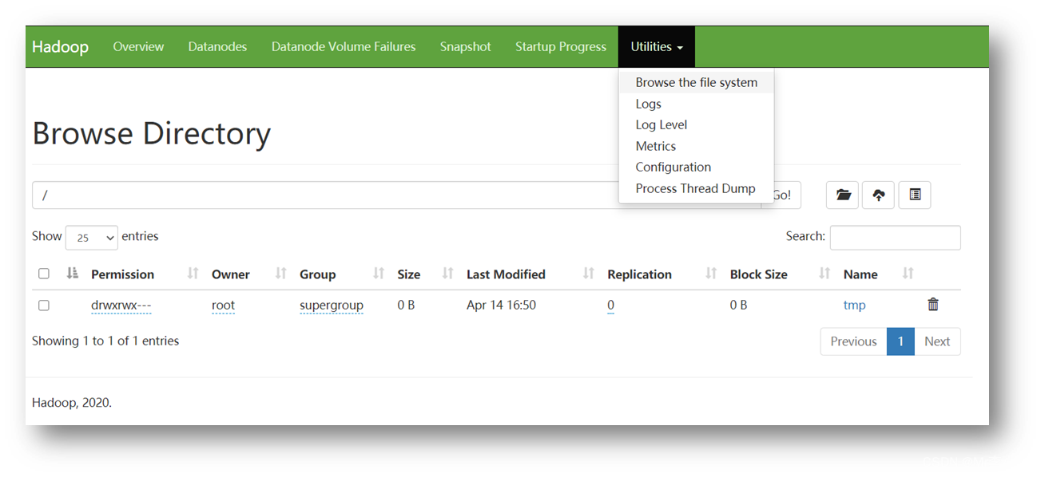Open the tmp directory link
Viewport: 1041px width, 477px height.
pos(854,306)
